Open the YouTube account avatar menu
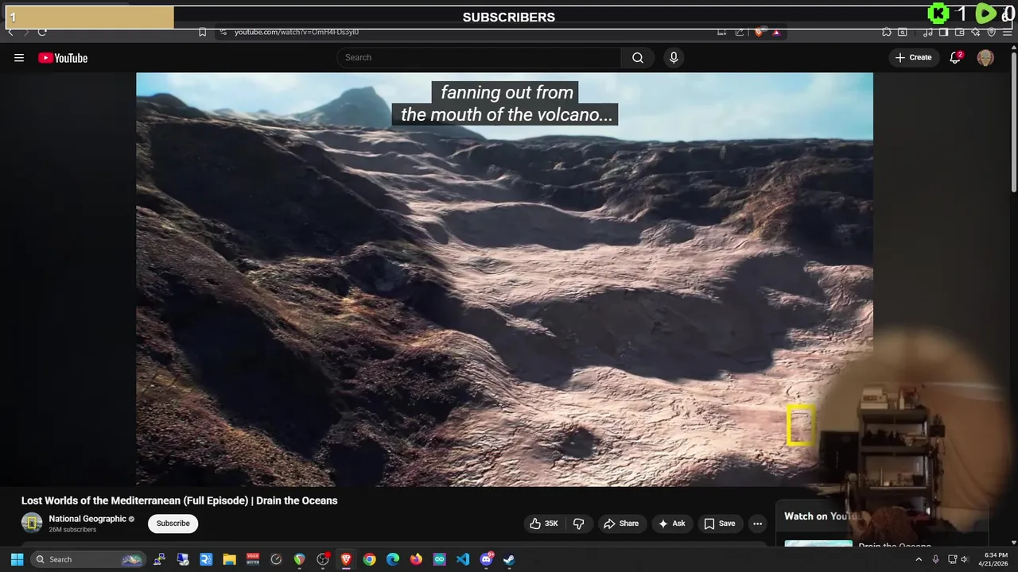Image resolution: width=1018 pixels, height=572 pixels. (985, 57)
